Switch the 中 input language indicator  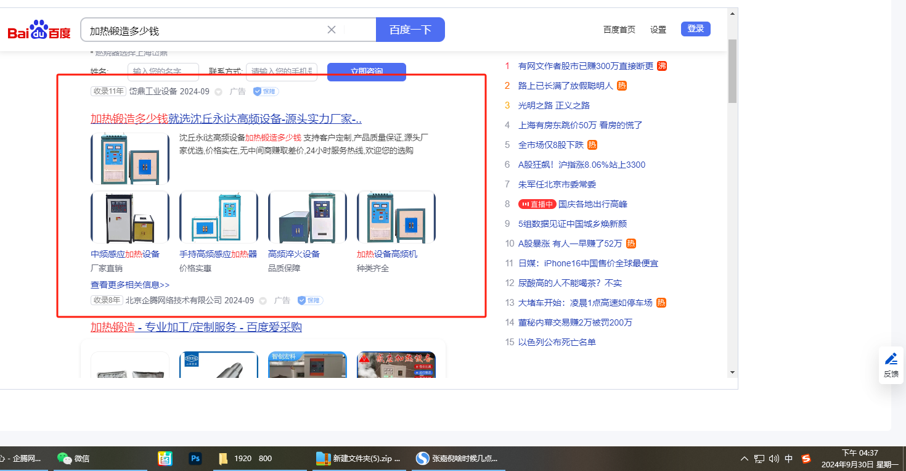tap(789, 459)
